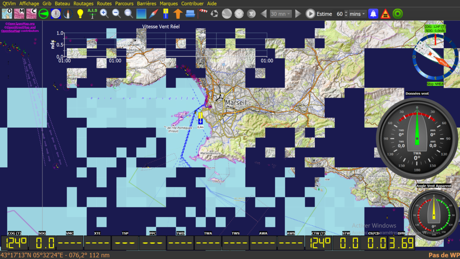This screenshot has width=460, height=259.
Task: Open the mins unit dropdown
Action: (357, 14)
